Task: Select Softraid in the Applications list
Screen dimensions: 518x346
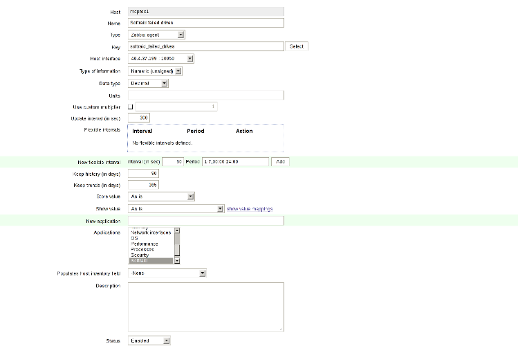Action: tap(151, 261)
